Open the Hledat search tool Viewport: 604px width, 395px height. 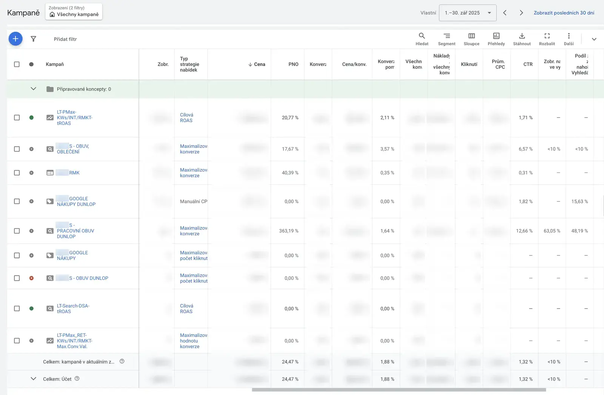(x=422, y=39)
